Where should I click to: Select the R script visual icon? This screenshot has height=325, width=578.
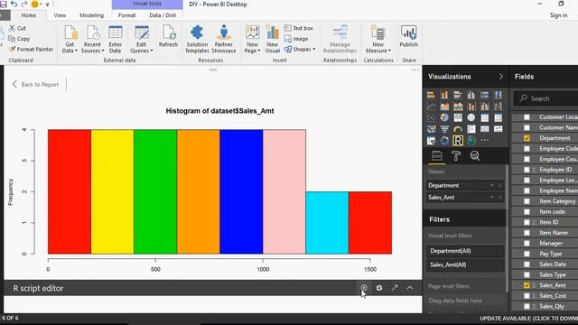click(x=458, y=141)
